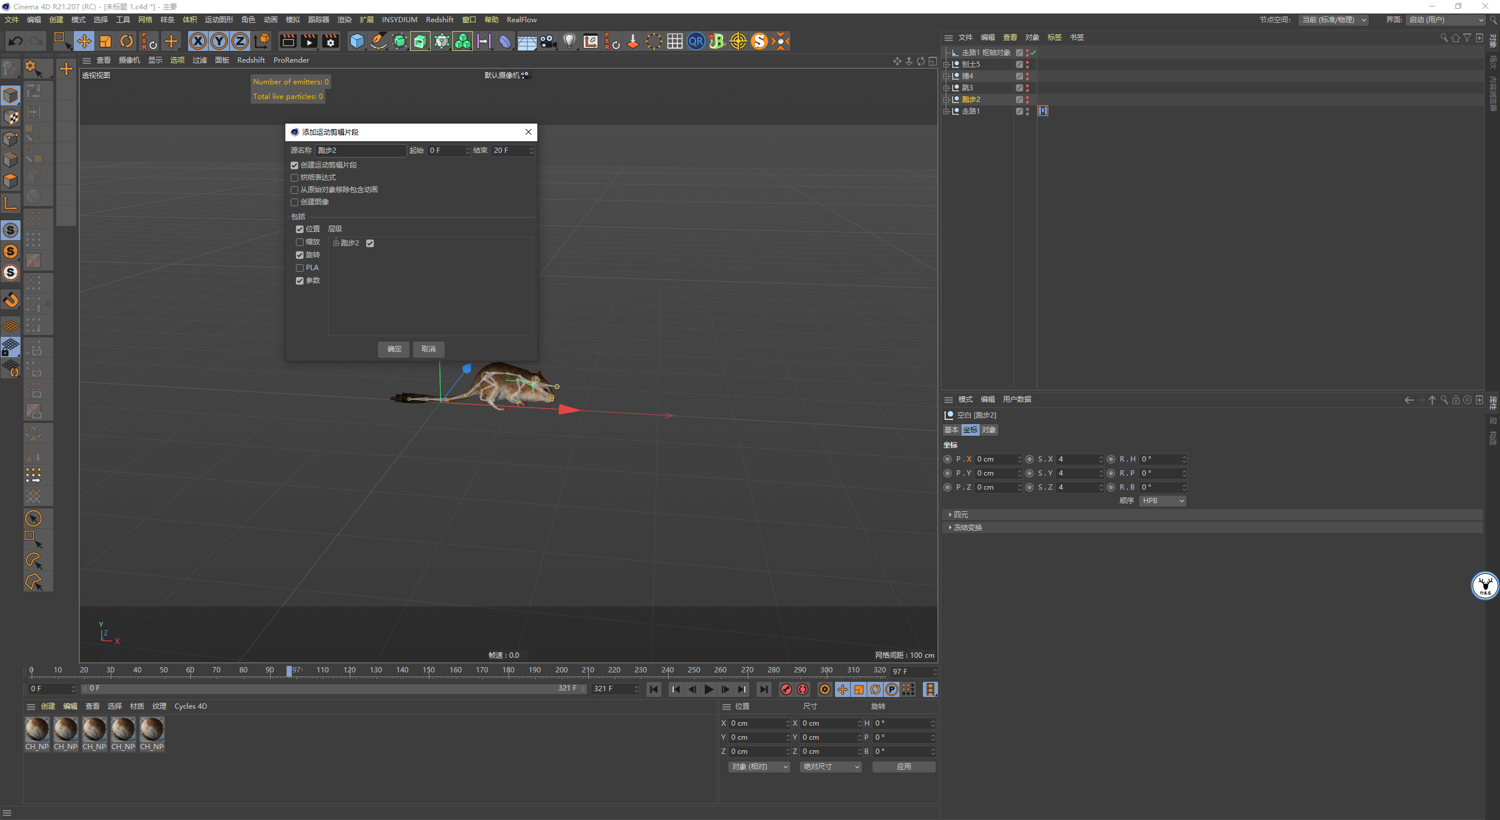Open Render to Picture Viewer icon
This screenshot has height=820, width=1500.
[x=309, y=41]
